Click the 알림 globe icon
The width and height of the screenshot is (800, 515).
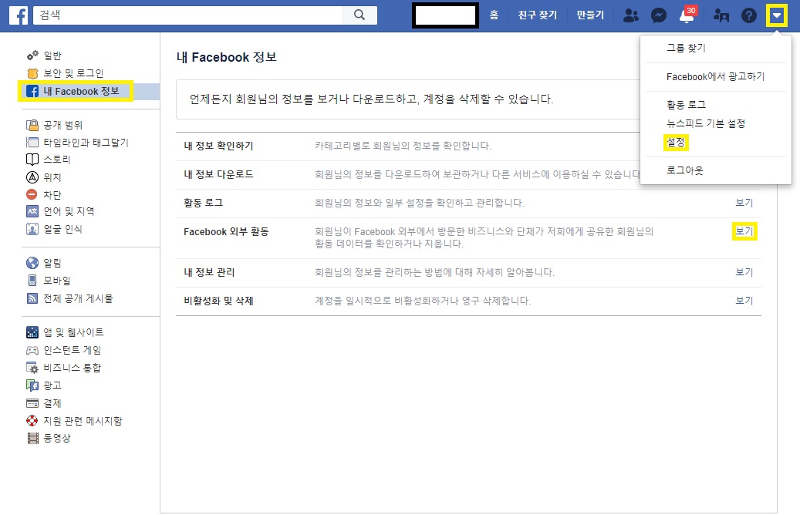[x=32, y=263]
